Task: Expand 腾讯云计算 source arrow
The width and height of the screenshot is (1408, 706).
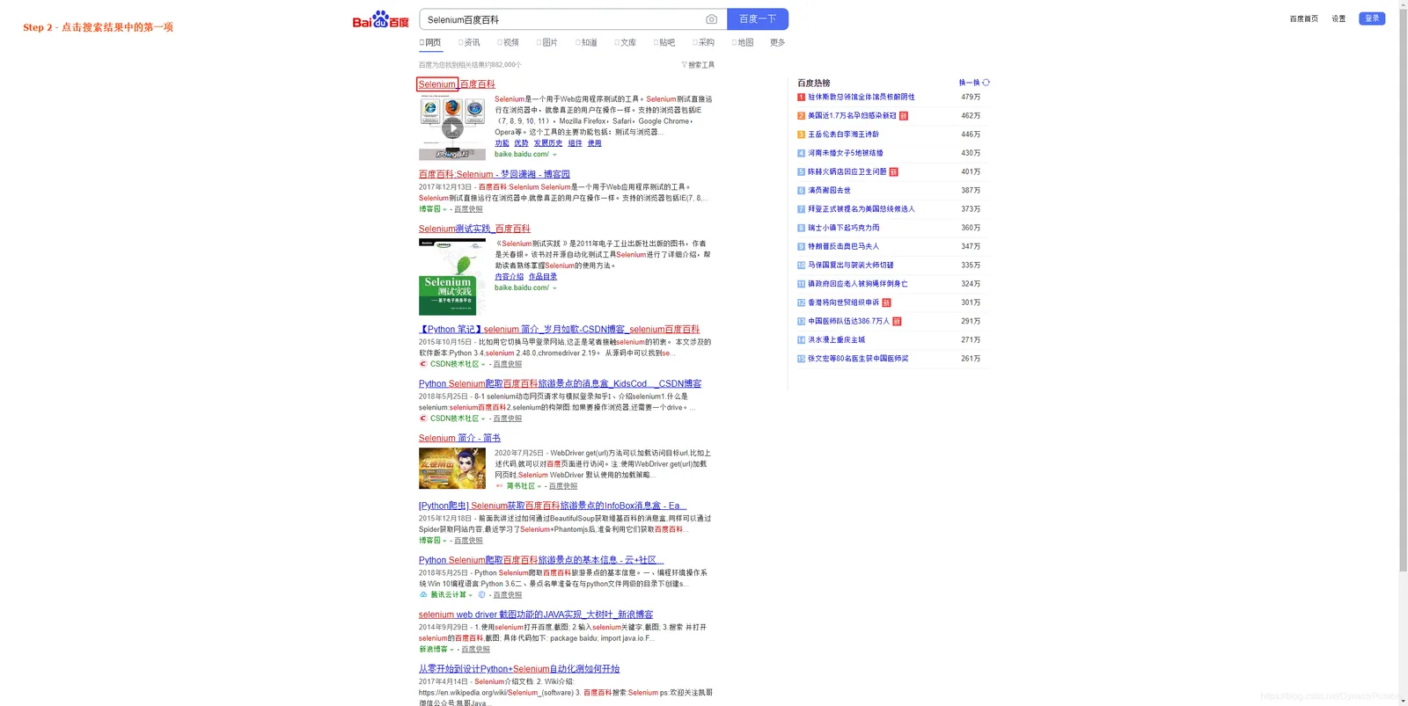Action: 471,595
